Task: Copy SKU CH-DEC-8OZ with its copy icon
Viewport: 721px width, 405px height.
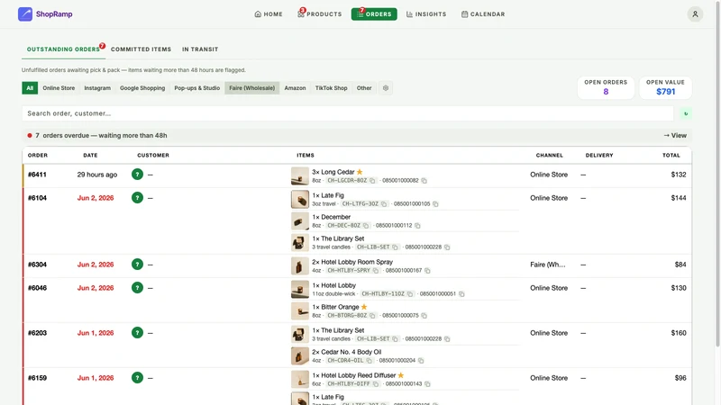Action: point(366,226)
